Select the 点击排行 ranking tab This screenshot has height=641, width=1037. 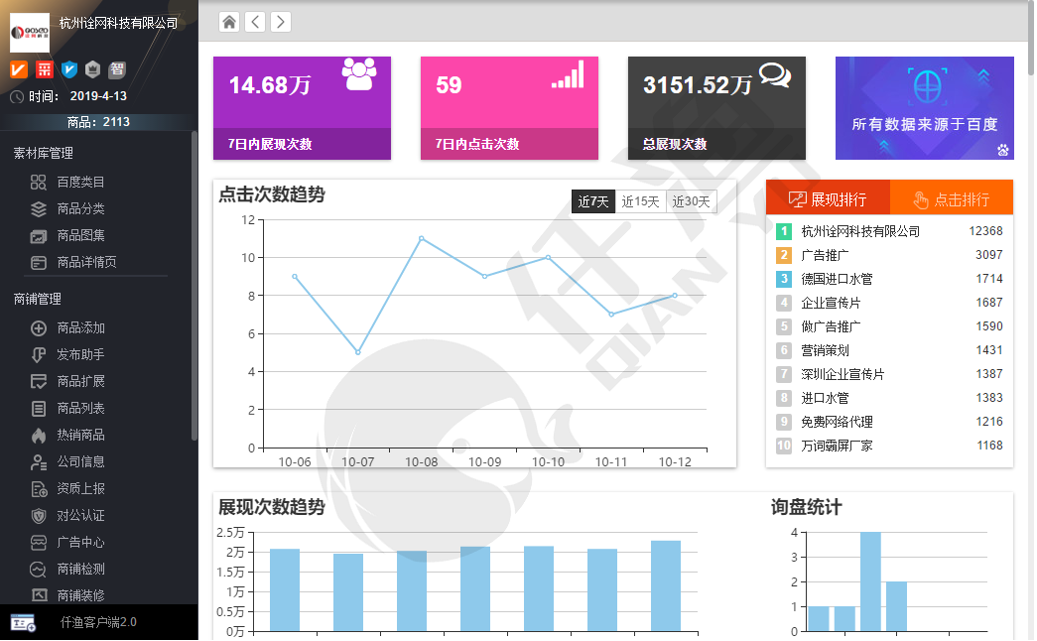(952, 197)
